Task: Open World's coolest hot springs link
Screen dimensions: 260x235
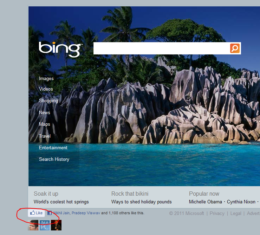Action: click(61, 202)
